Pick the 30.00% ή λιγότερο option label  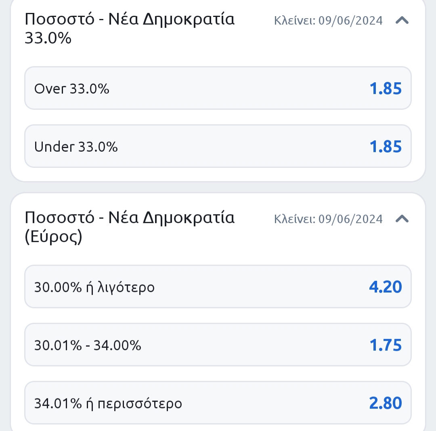(x=94, y=287)
